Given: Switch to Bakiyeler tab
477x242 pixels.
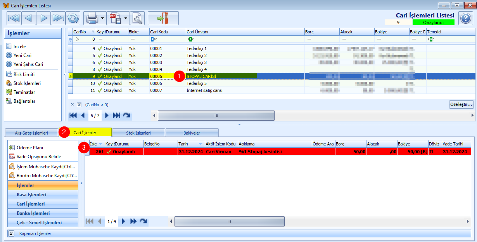Looking at the screenshot, I should coord(192,133).
